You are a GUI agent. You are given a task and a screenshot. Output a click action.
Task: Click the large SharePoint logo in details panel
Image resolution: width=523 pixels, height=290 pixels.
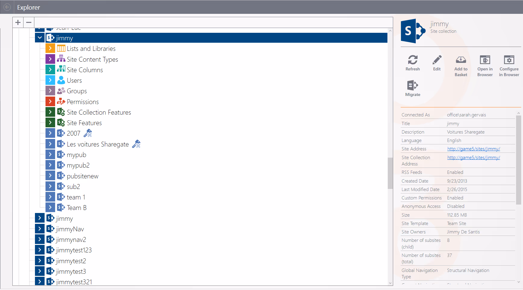point(413,31)
